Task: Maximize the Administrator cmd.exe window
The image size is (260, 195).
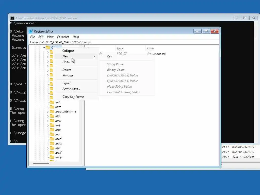Action: [x=245, y=18]
